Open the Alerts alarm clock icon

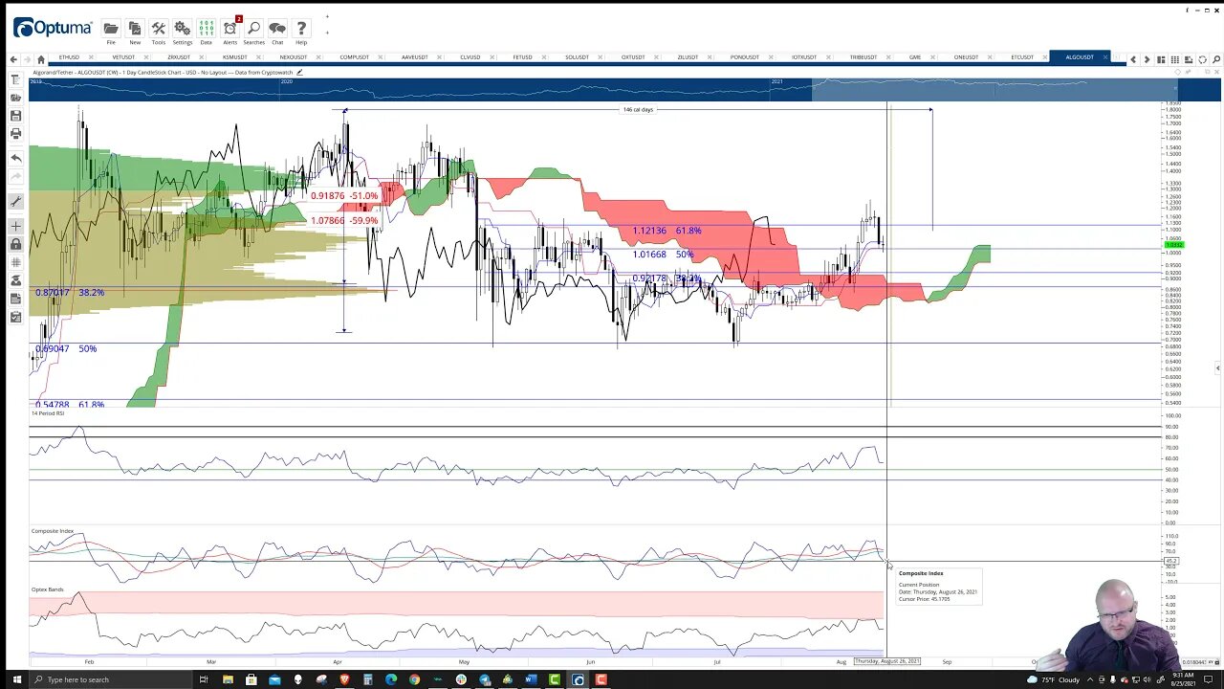point(229,30)
